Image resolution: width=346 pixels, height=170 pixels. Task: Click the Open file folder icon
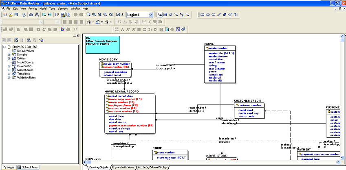[x=11, y=15]
